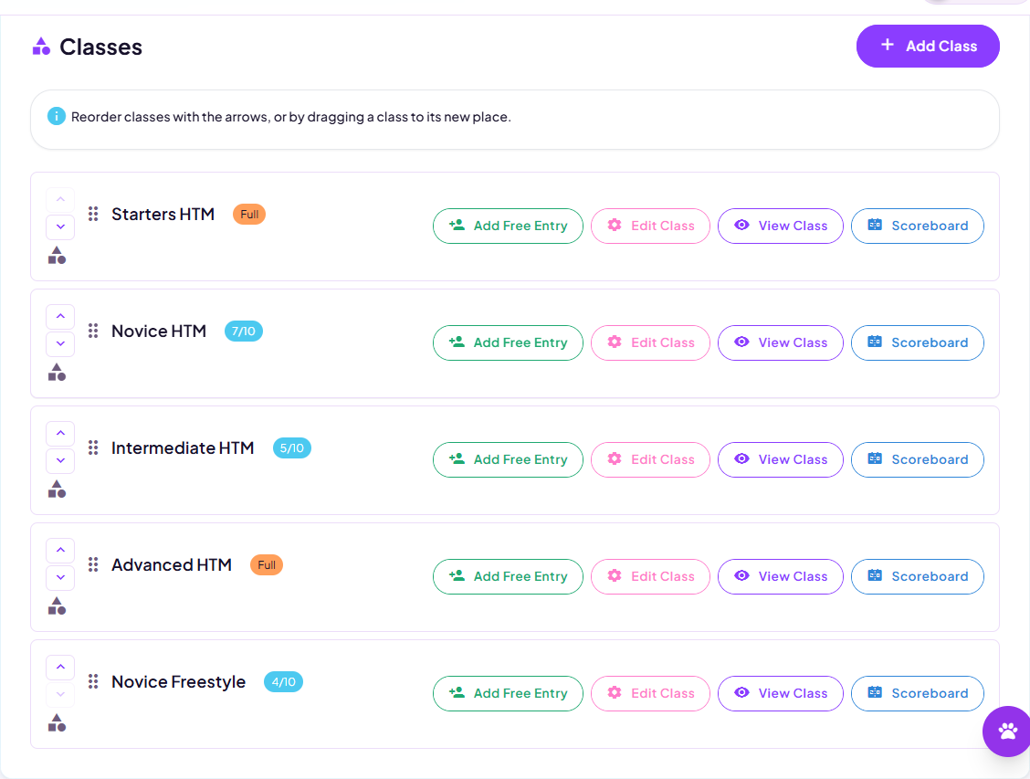Screen dimensions: 1030x779
Task: Click drag handle of Intermediate HTM
Action: click(93, 447)
